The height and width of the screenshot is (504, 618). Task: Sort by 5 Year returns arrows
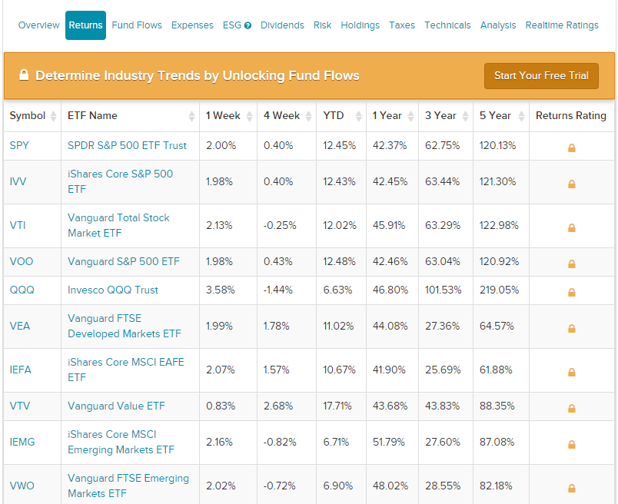click(x=521, y=116)
